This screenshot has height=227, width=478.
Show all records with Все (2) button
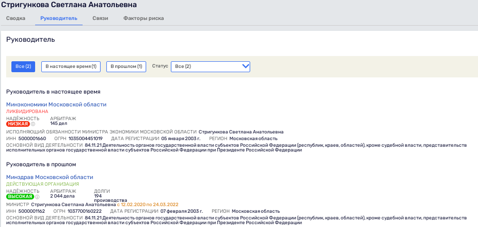(x=24, y=66)
